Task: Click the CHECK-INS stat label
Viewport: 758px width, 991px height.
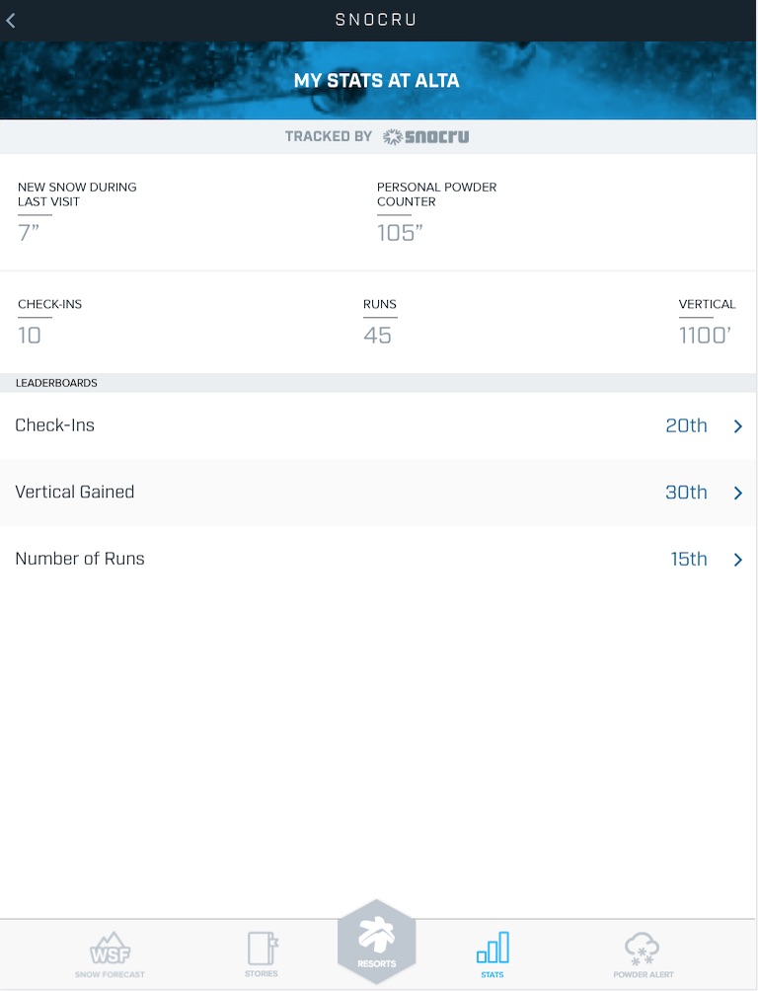Action: click(x=50, y=304)
